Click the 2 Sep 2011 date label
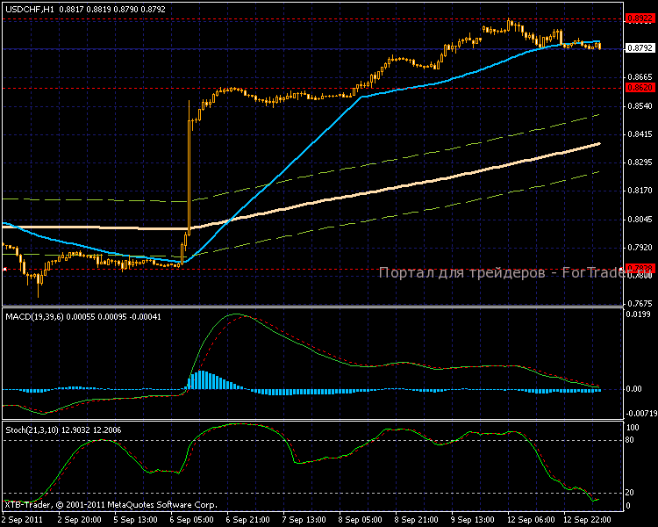The height and width of the screenshot is (527, 658). (23, 520)
